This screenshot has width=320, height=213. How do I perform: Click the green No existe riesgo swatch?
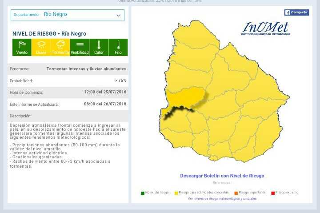click(x=143, y=193)
